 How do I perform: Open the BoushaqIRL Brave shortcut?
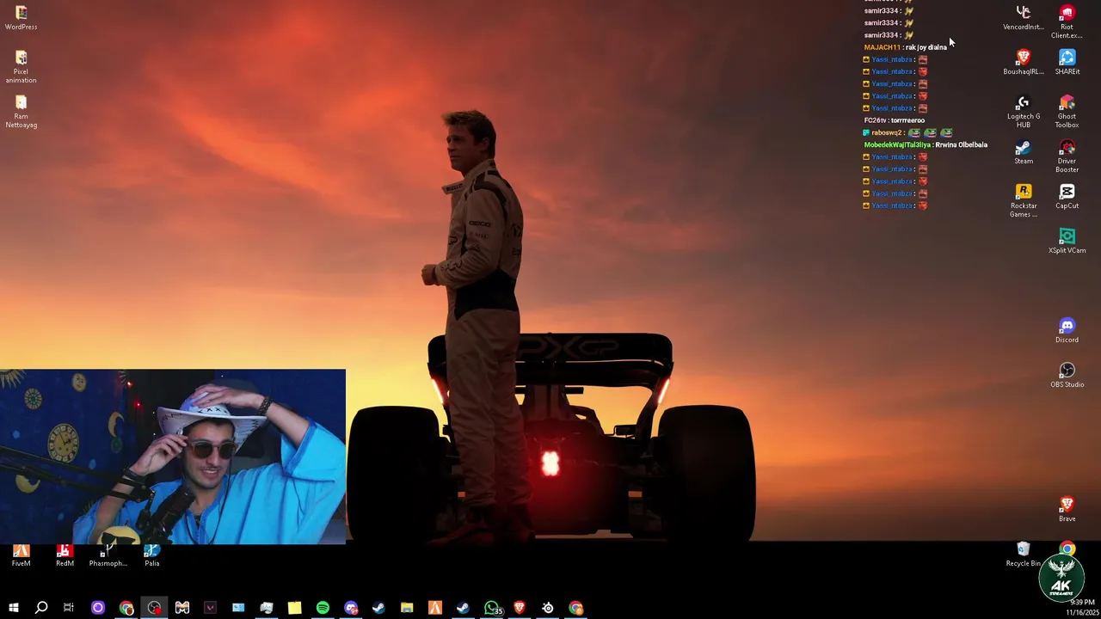click(x=1024, y=63)
